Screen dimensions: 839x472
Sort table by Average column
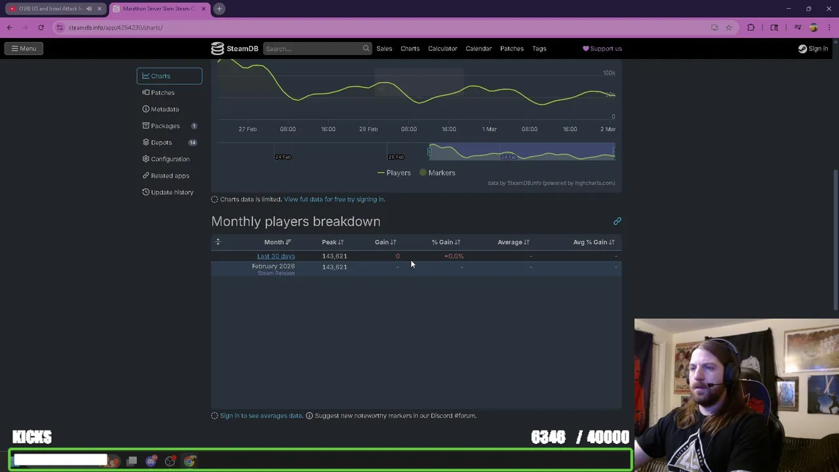[513, 243]
